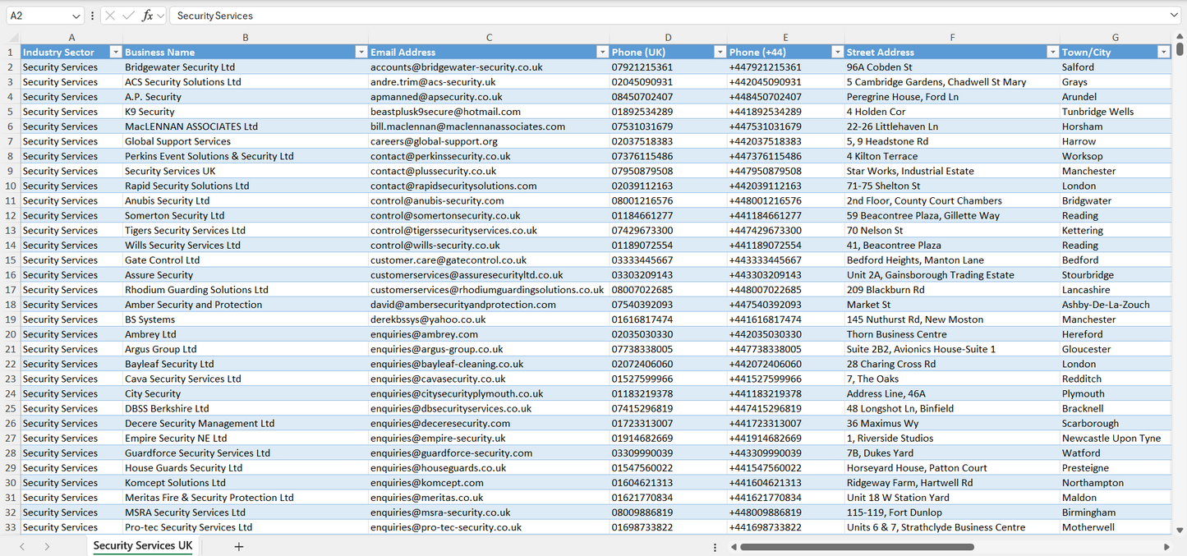The height and width of the screenshot is (556, 1187).
Task: Select the Security Services UK sheet tab
Action: 143,546
